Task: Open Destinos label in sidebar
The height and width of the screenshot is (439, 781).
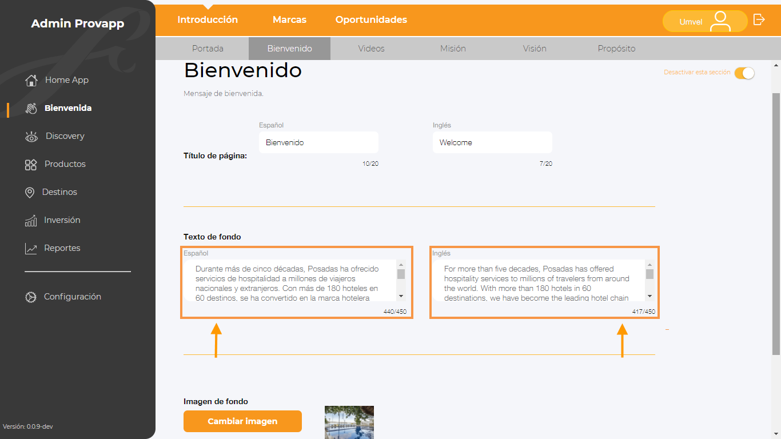Action: coord(59,192)
